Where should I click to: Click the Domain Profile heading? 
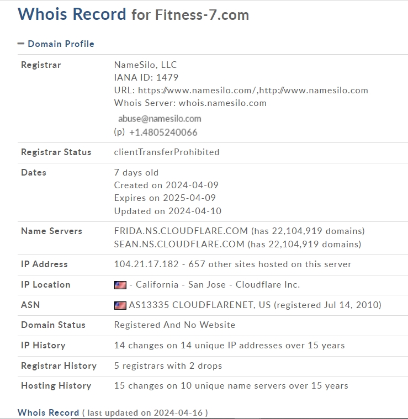click(61, 44)
